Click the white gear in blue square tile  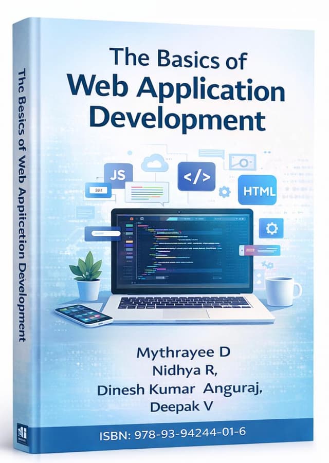click(271, 228)
